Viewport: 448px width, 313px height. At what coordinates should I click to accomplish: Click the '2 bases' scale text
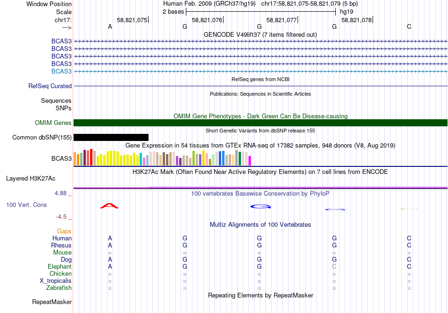[174, 12]
